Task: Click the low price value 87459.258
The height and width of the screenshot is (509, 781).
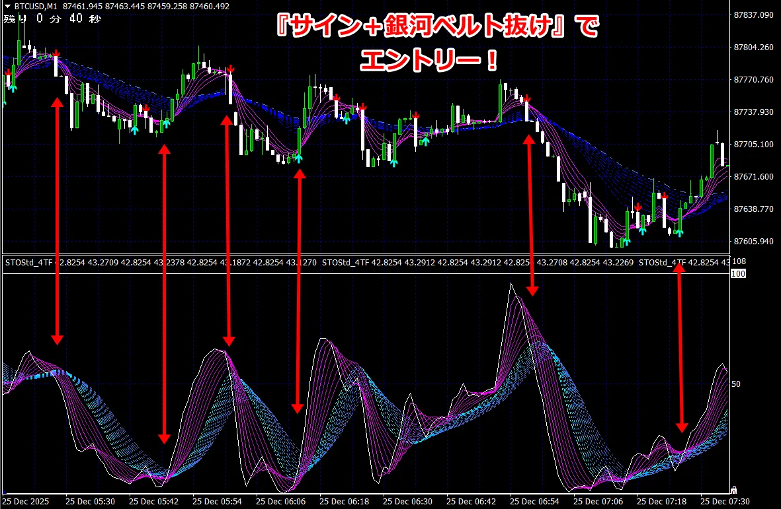Action: [x=168, y=7]
